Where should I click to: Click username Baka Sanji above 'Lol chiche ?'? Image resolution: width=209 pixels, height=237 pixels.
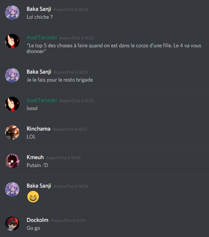(39, 9)
